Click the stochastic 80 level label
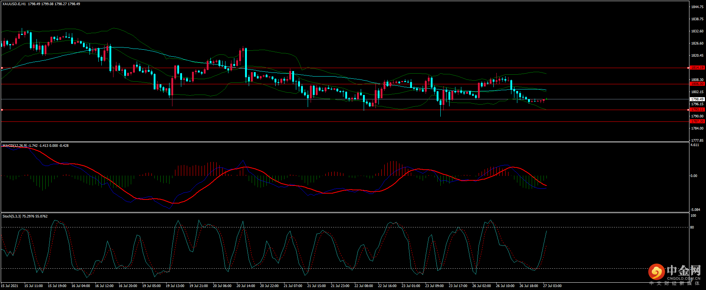The image size is (706, 290). pyautogui.click(x=692, y=227)
